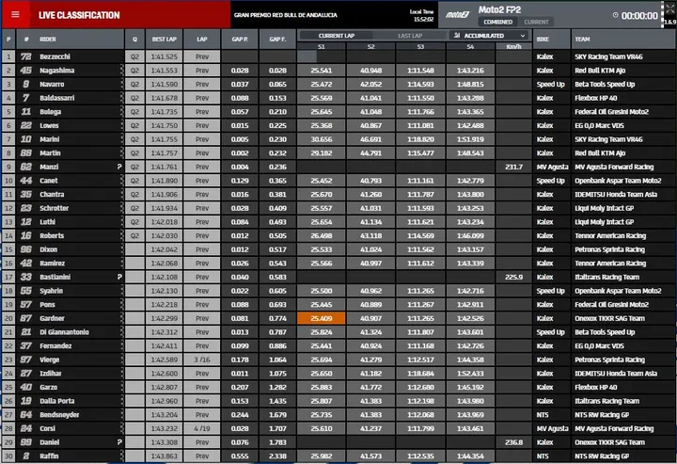Select rider Di Giannantonio
677x464 pixels.
64,332
